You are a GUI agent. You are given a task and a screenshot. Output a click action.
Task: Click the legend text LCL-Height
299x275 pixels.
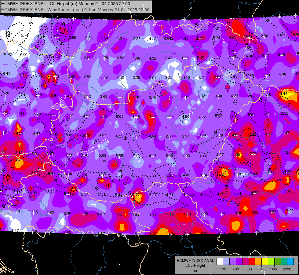(195, 266)
